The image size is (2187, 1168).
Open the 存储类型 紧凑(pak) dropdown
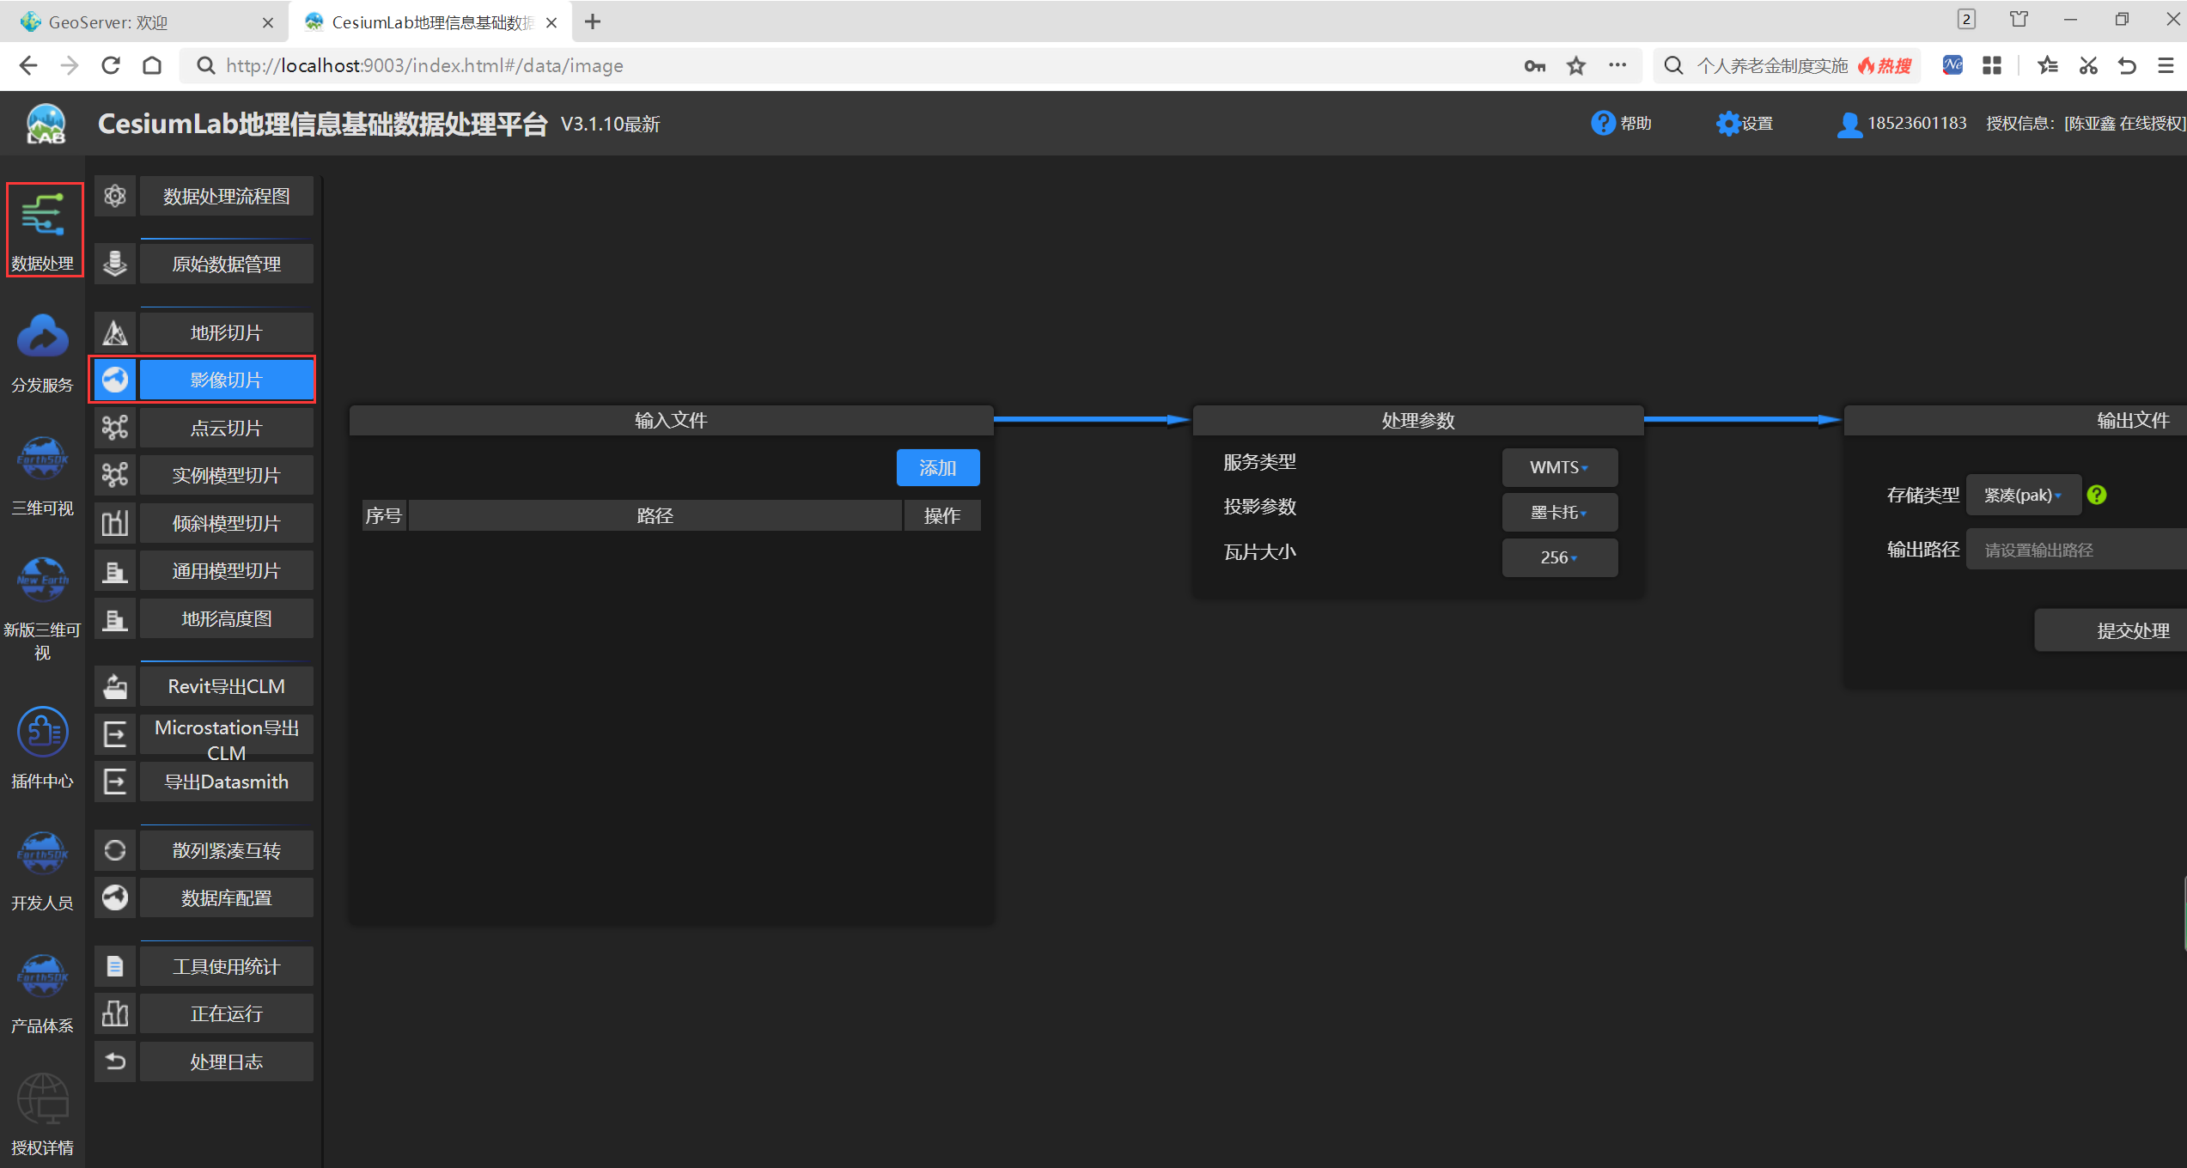2023,495
